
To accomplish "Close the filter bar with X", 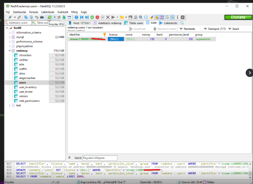I will coord(69,158).
